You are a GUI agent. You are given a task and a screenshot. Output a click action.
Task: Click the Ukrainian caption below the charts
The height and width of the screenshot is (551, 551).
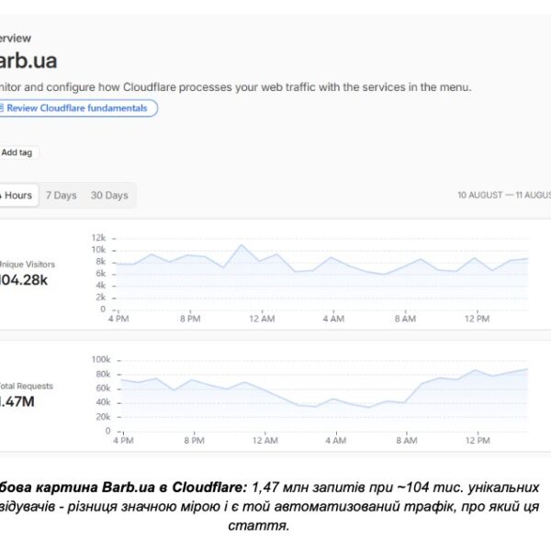pos(269,506)
